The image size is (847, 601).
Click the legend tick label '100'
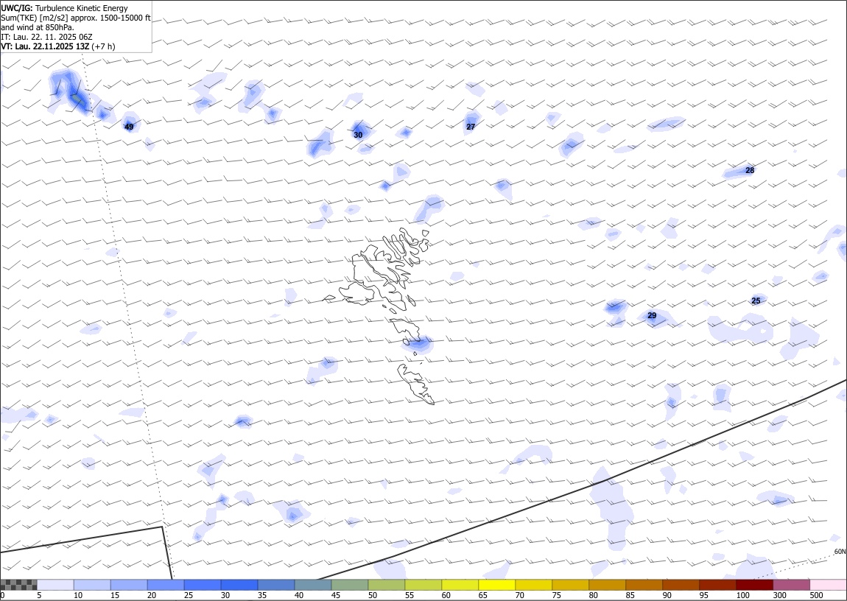click(742, 595)
